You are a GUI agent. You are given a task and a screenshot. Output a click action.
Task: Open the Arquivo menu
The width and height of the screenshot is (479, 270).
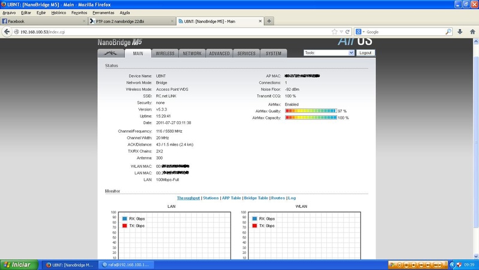[9, 13]
